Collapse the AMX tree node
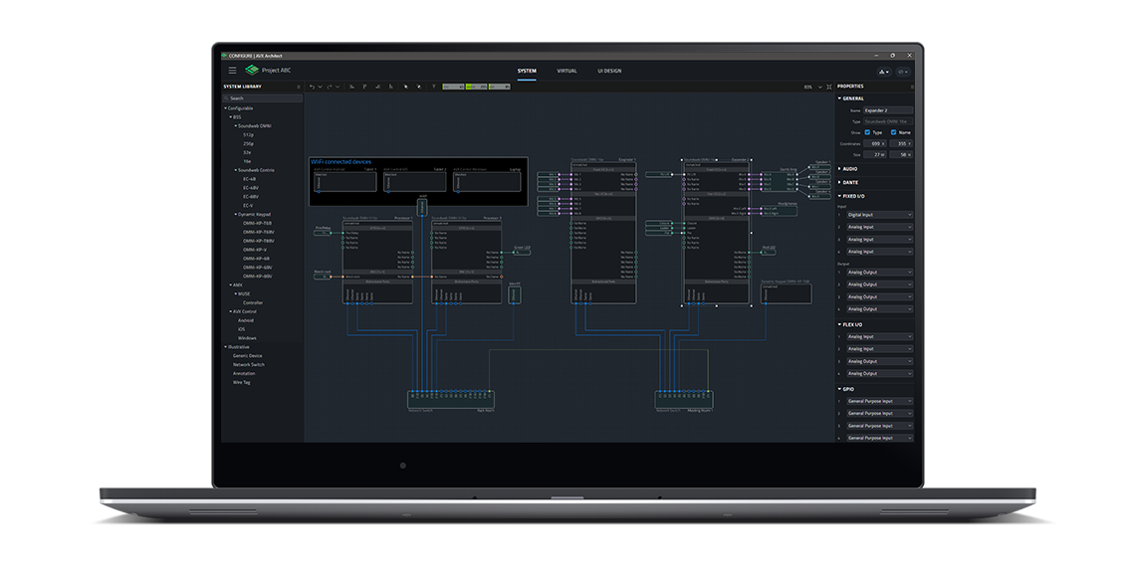Screen dimensions: 1135x569 (x=231, y=284)
